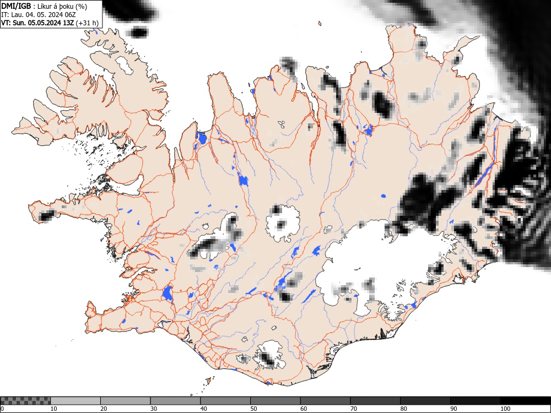This screenshot has height=413, width=551.
Task: Click the legend label '50'
Action: (253, 409)
